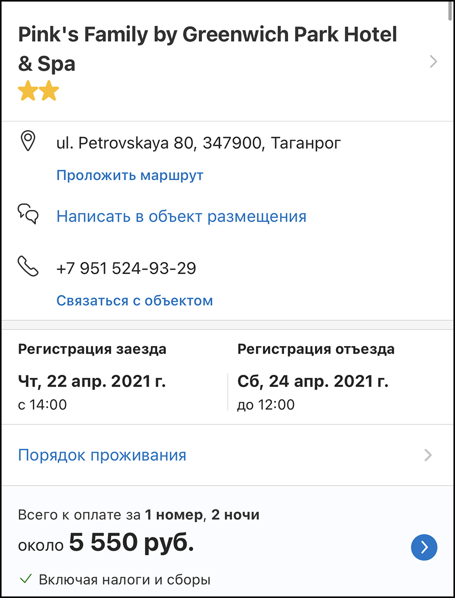Select check-out date Сб, 24 апр. 2021
455x598 pixels.
[313, 381]
